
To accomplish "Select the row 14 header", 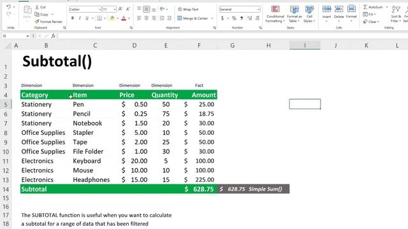I will [6, 190].
